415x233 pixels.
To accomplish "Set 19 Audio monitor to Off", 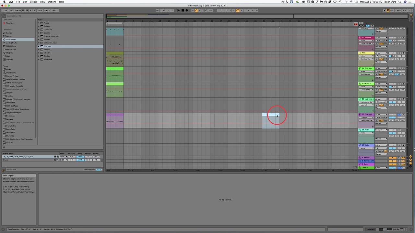I will click(x=385, y=151).
